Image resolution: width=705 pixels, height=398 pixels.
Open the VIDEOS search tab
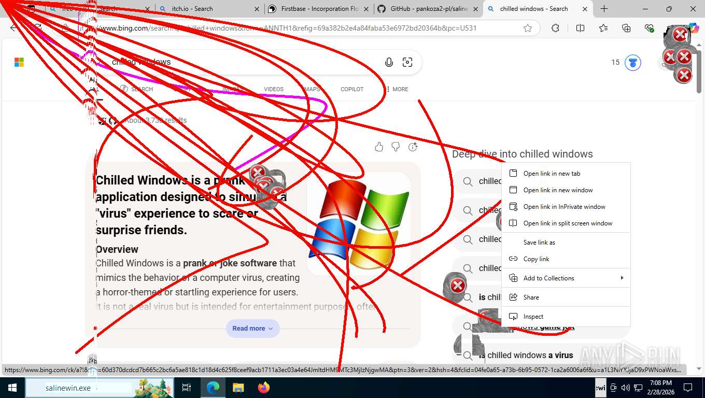tap(274, 89)
